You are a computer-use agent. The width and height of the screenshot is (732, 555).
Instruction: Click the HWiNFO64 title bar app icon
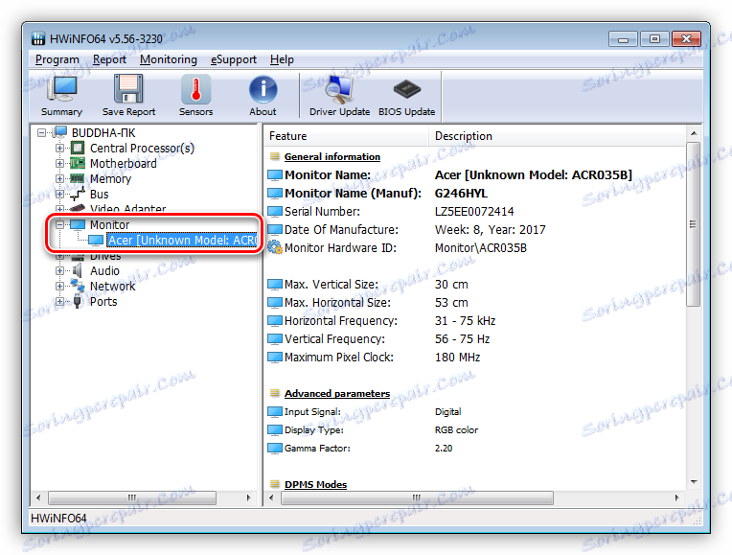tap(38, 38)
